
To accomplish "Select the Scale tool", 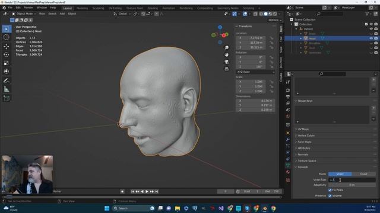I will click(x=7, y=63).
